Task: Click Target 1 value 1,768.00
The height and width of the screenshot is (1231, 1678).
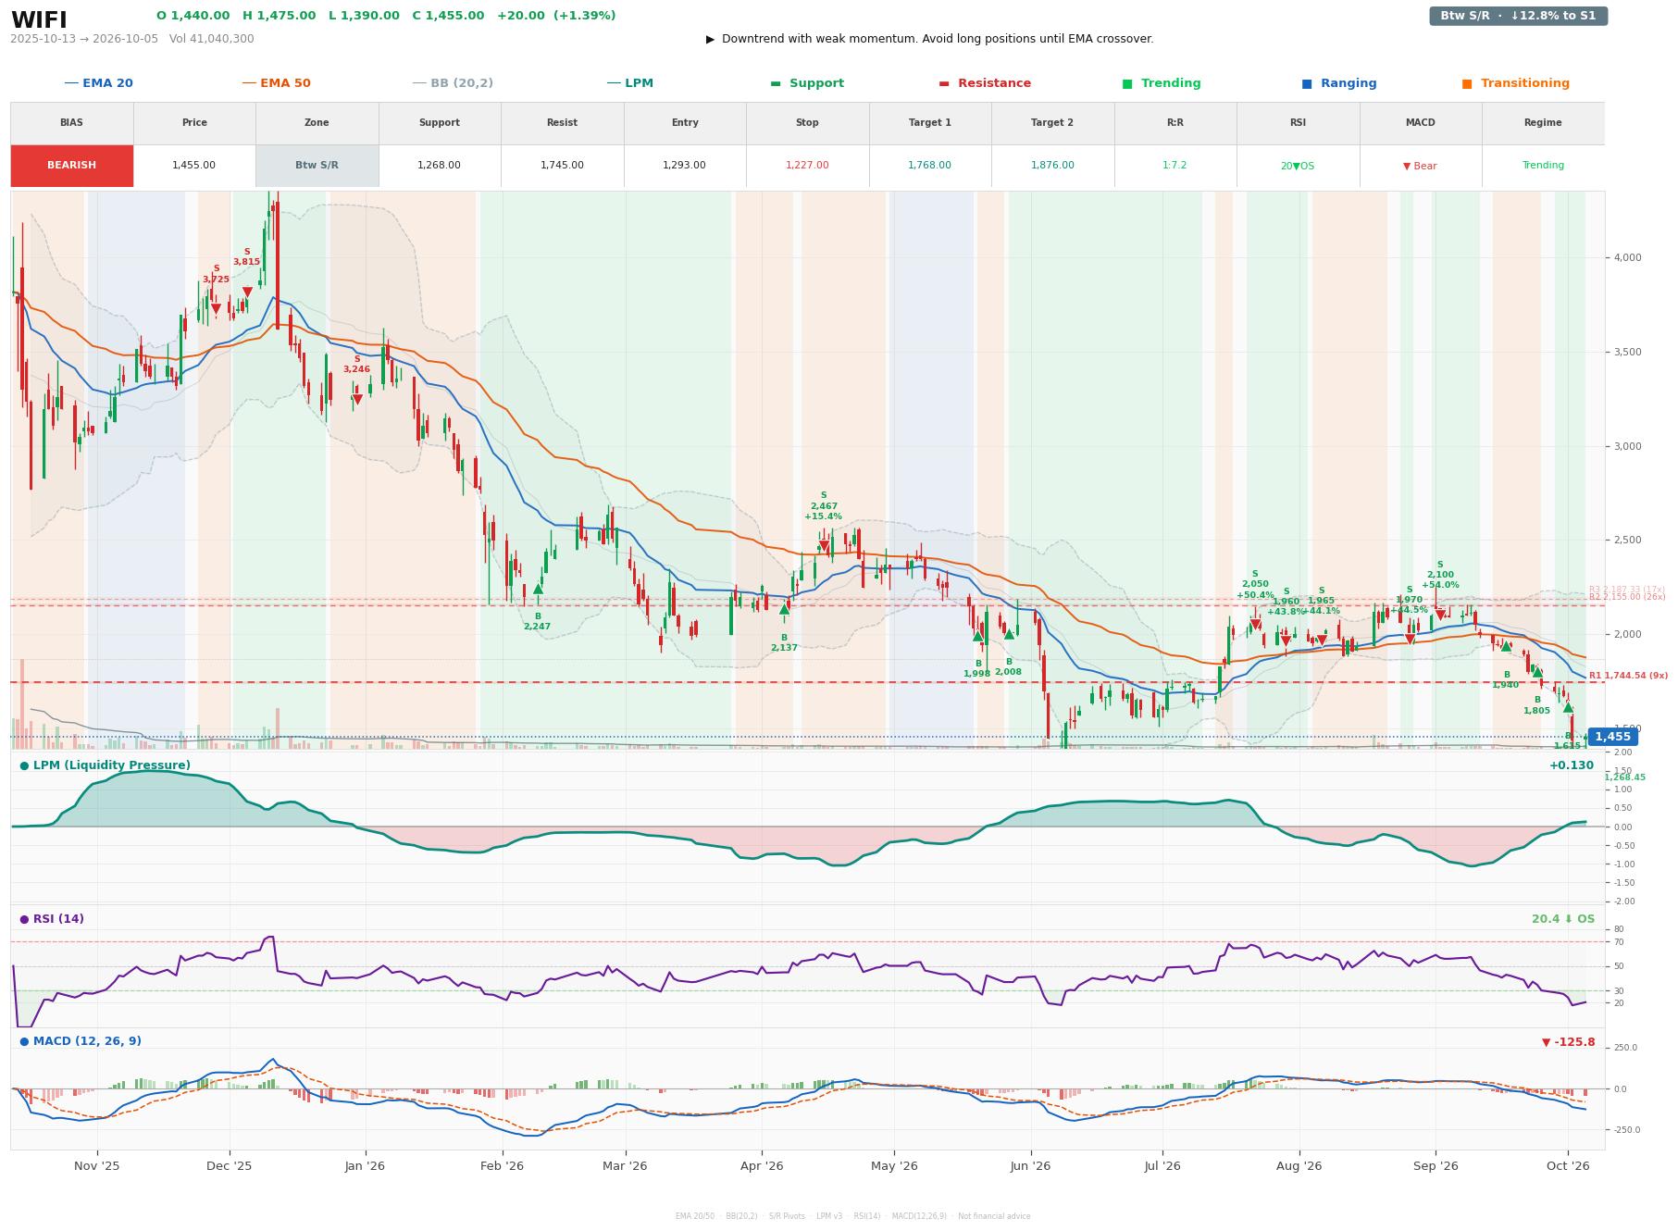Action: tap(929, 166)
